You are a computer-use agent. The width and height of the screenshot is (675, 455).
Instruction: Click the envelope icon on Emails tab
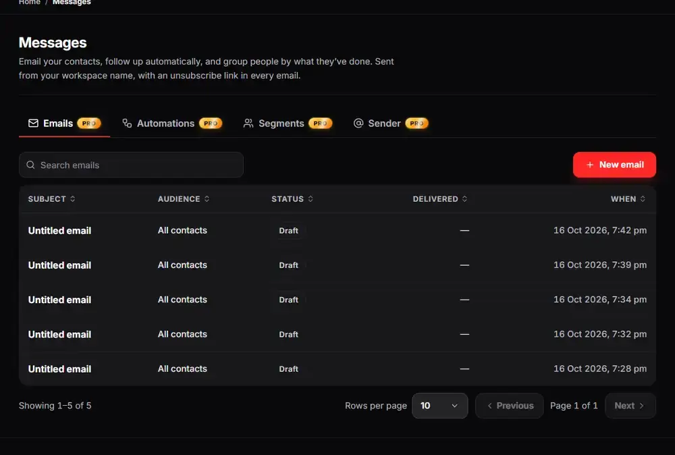[33, 124]
